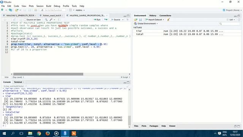This screenshot has width=243, height=137.
Task: Open the New File dropdown arrow
Action: [6, 10]
